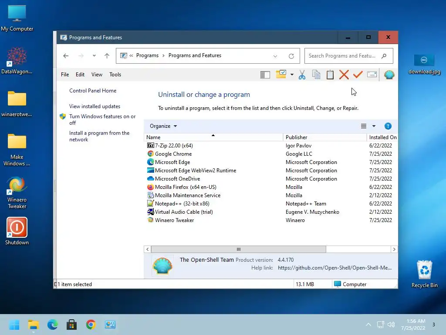This screenshot has width=446, height=335.
Task: Expand the more view options arrow
Action: click(x=374, y=126)
